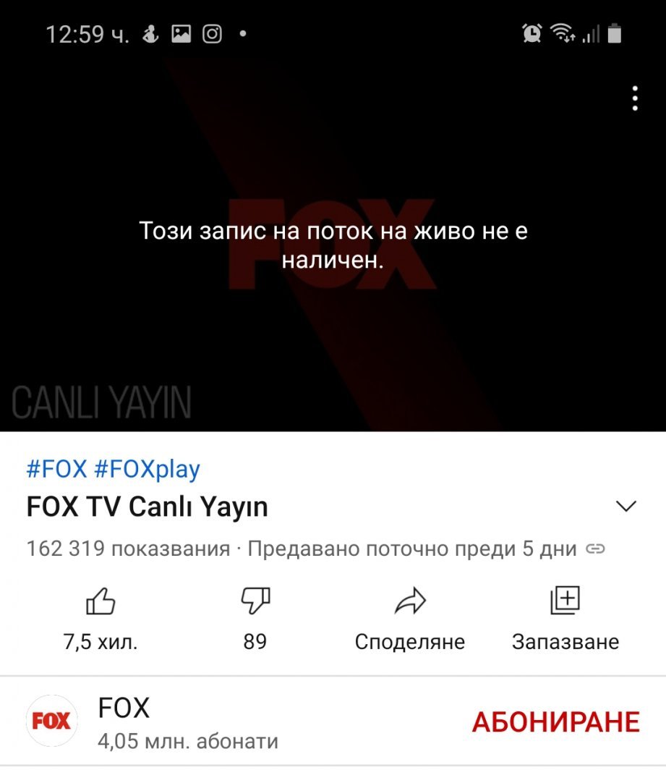Open the #FOXplay hashtag link

point(148,470)
